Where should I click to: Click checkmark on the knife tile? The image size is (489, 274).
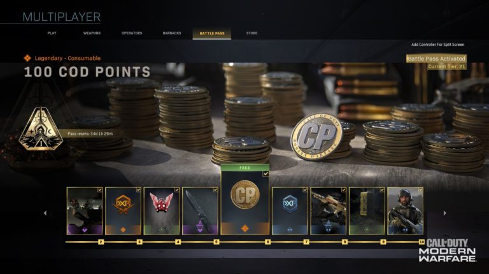(215, 190)
